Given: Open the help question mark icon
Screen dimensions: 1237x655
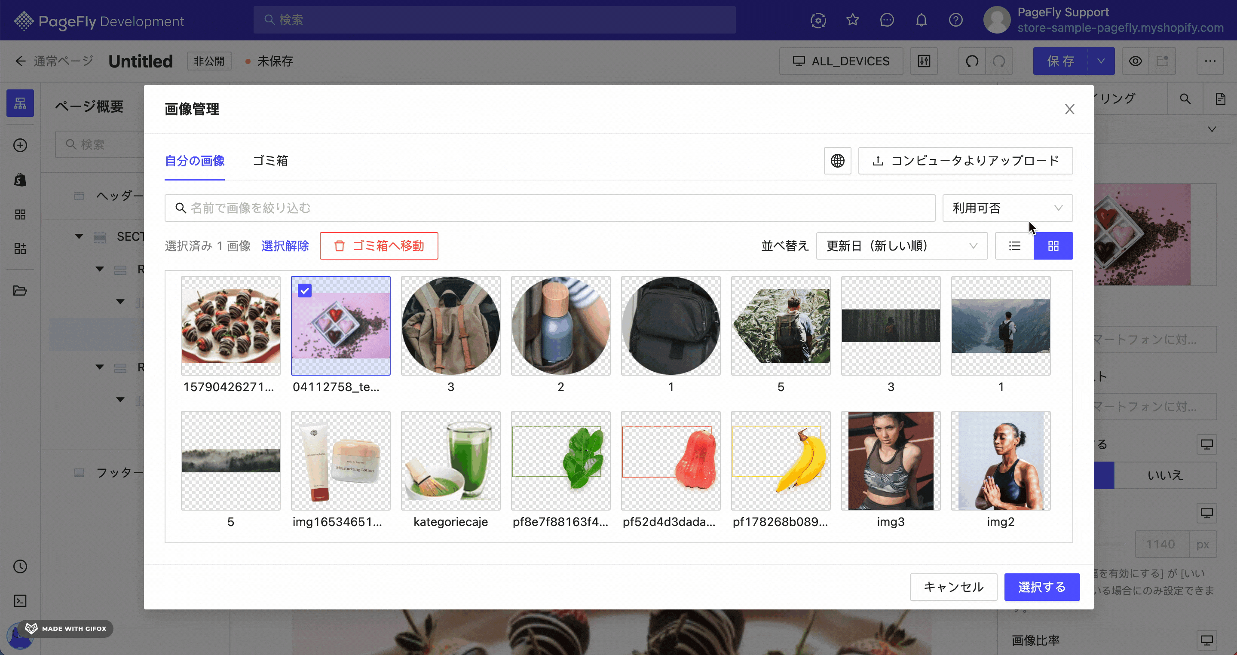Looking at the screenshot, I should 955,20.
